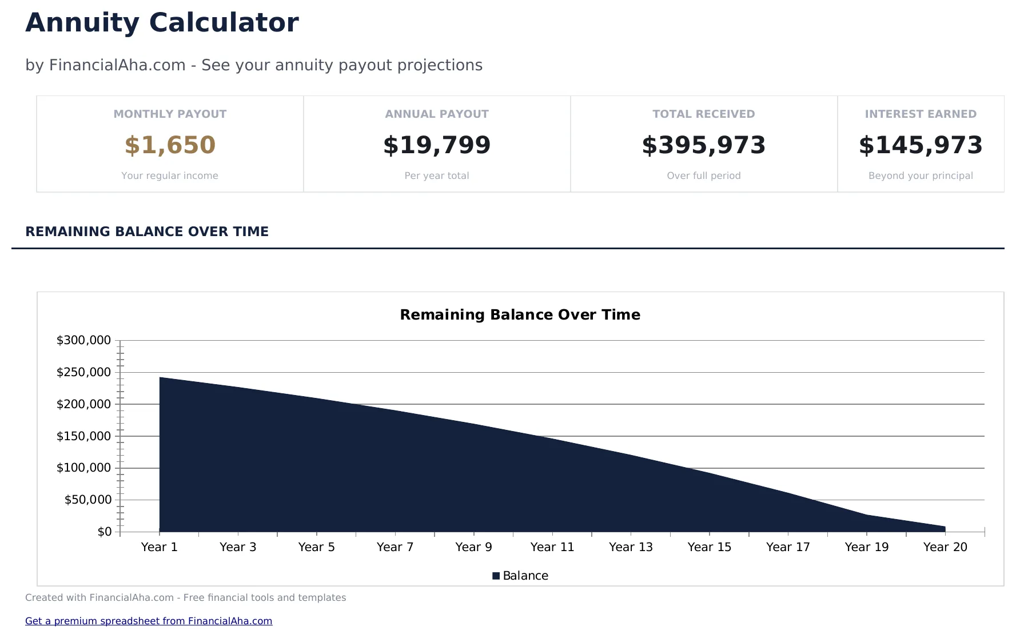The width and height of the screenshot is (1016, 638).
Task: Select the Interest Earned card
Action: click(920, 143)
